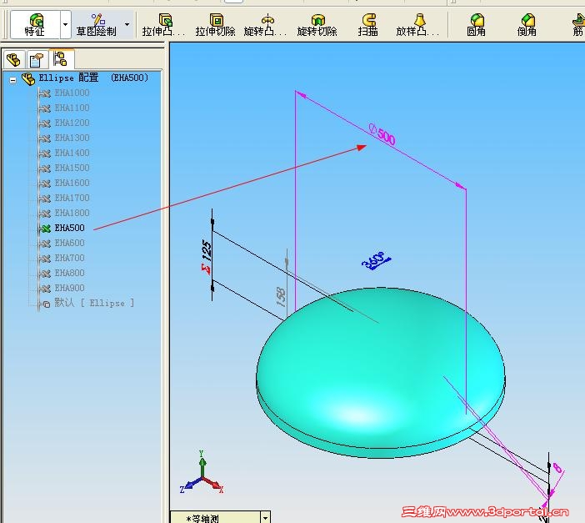Click the 125 height dimension
Screen dimensions: 585x523
(207, 251)
